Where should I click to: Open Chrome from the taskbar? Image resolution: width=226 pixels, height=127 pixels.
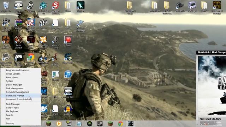[x=120, y=124]
